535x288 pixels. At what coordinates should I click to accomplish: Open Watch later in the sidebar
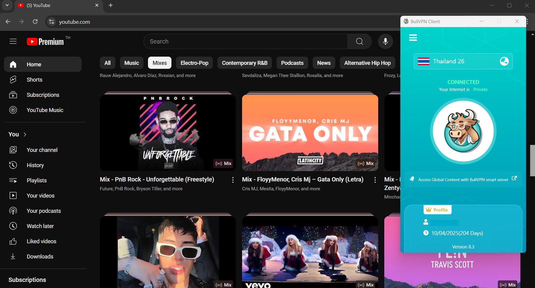(43, 226)
